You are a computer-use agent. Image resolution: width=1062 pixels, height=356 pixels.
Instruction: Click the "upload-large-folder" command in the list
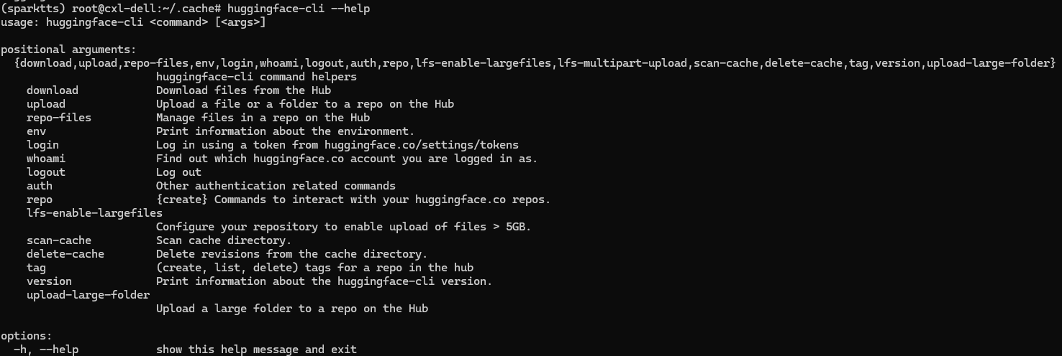click(88, 295)
